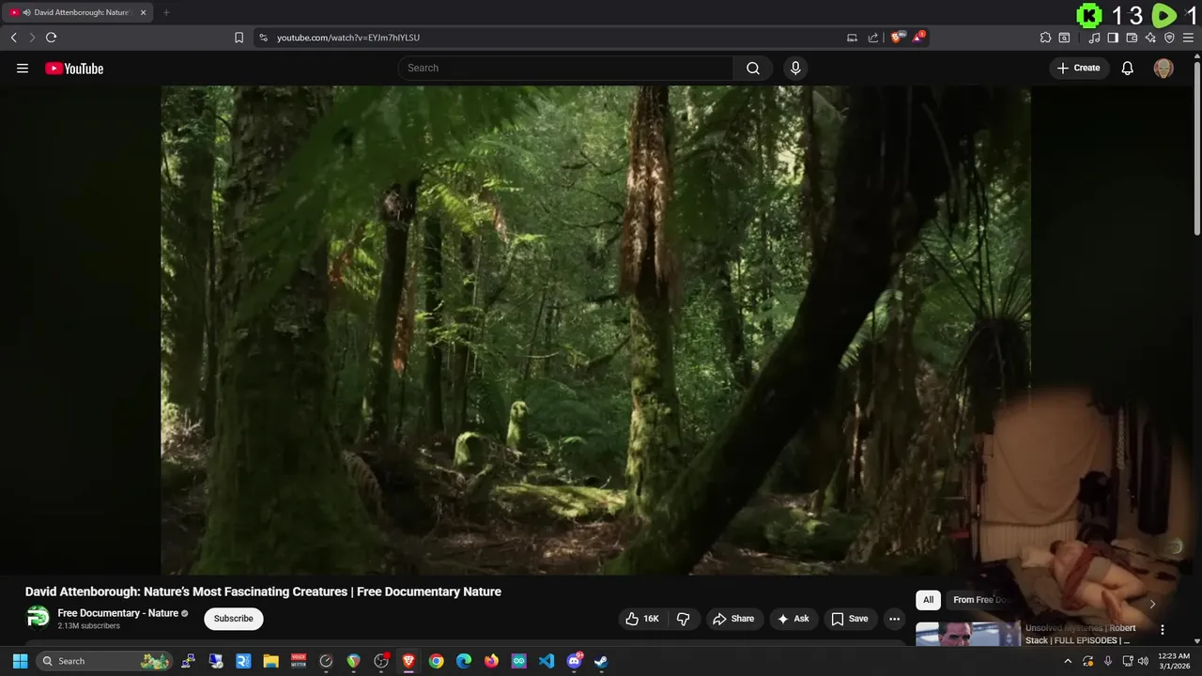Click the Create button
The height and width of the screenshot is (676, 1202).
tap(1078, 68)
